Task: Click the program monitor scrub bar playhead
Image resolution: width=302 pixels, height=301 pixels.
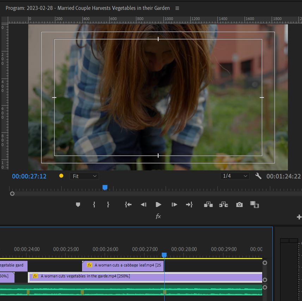Action: (105, 187)
